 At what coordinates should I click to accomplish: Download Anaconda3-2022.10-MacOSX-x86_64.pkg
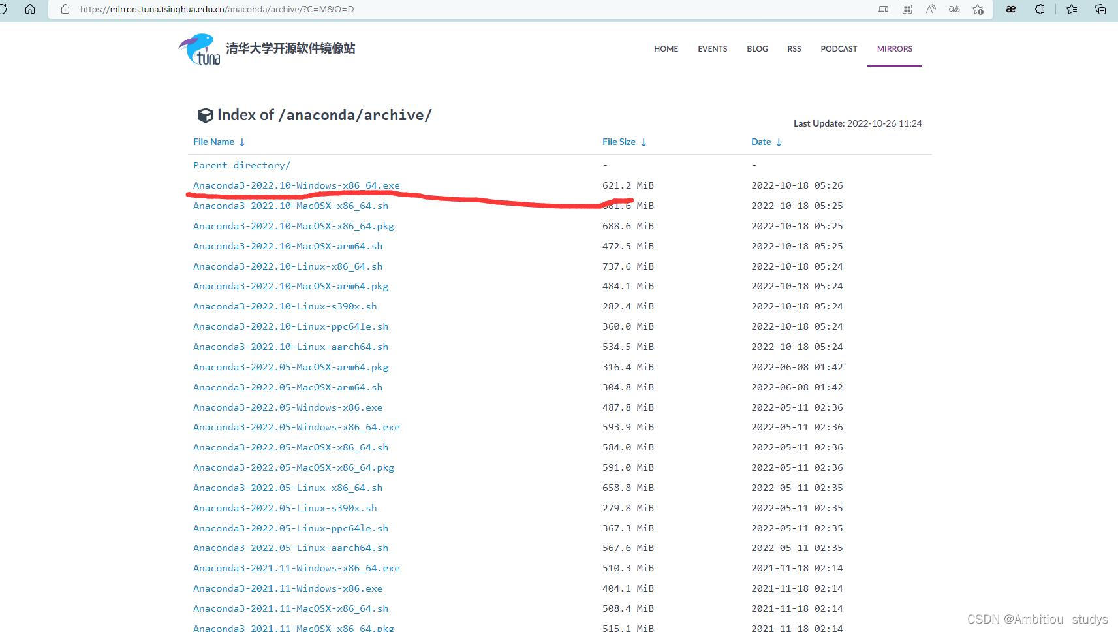(x=294, y=226)
